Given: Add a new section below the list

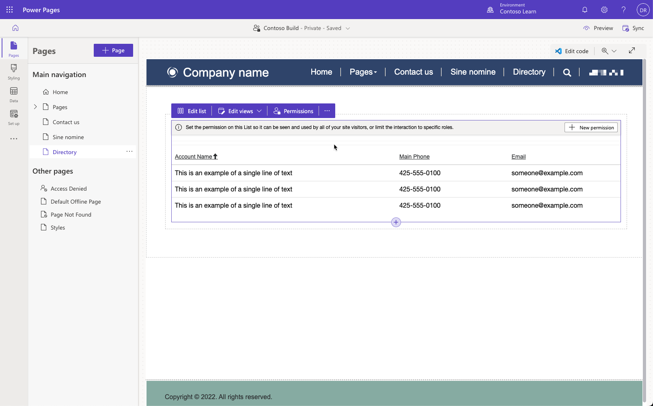Looking at the screenshot, I should tap(396, 222).
